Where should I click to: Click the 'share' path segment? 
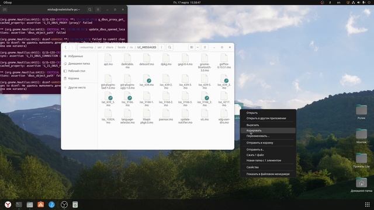point(110,47)
